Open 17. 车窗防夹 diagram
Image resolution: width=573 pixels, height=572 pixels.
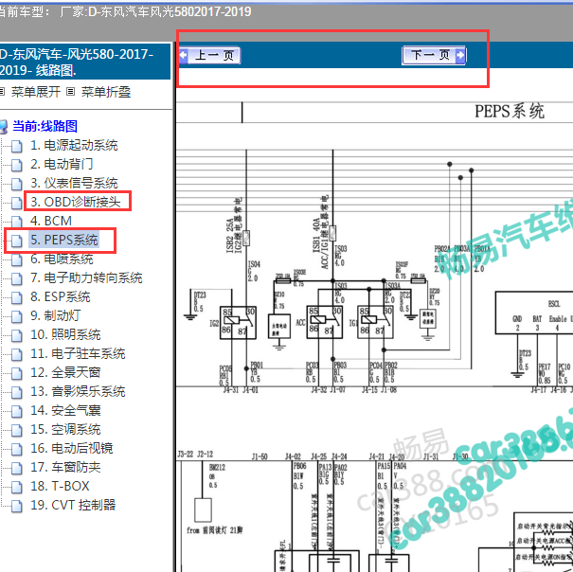point(65,467)
